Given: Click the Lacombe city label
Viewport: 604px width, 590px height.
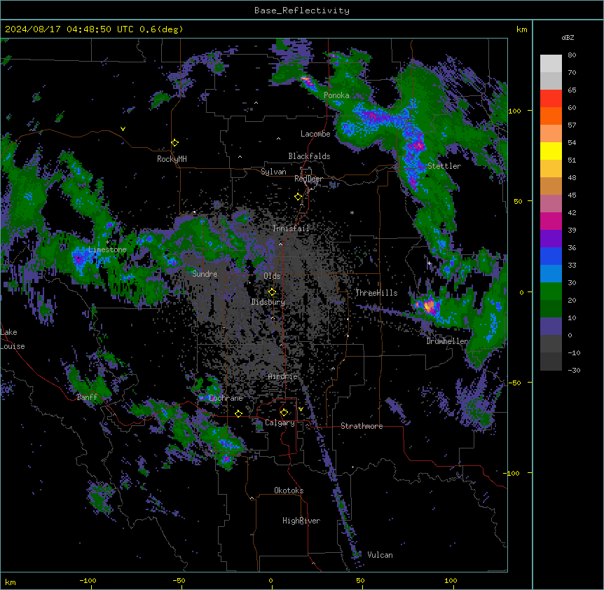Looking at the screenshot, I should (x=315, y=134).
